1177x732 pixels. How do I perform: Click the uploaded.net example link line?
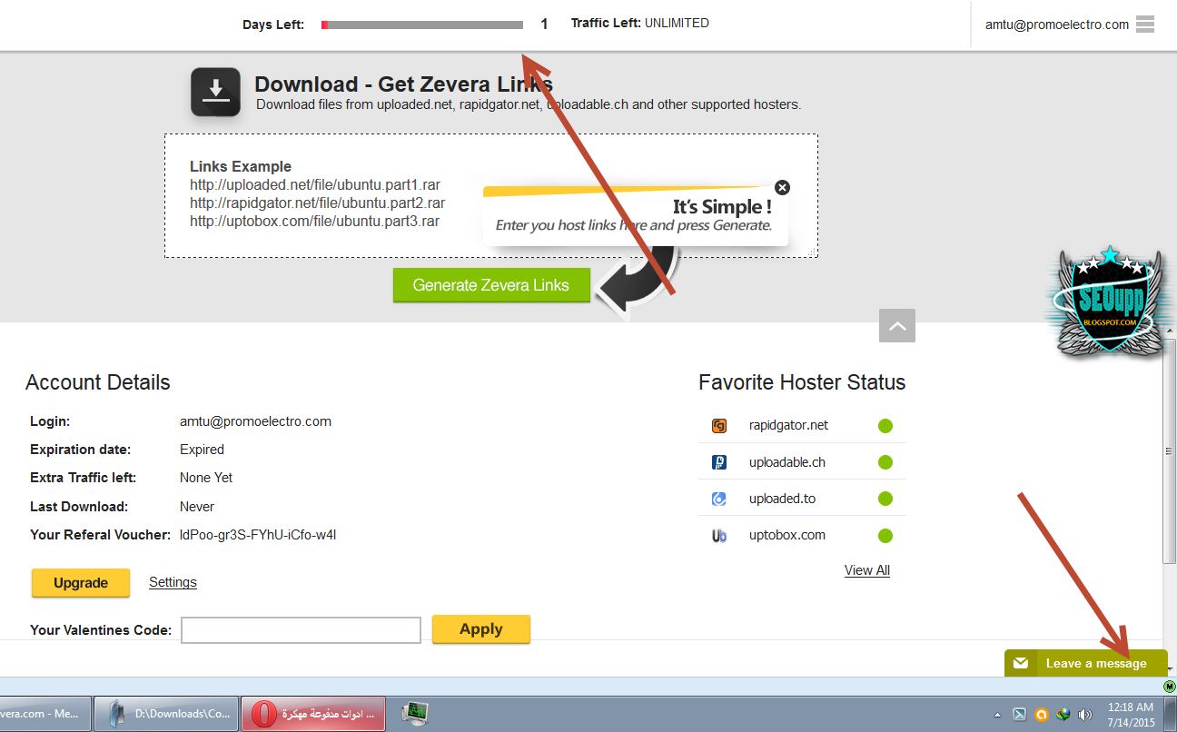tap(315, 185)
